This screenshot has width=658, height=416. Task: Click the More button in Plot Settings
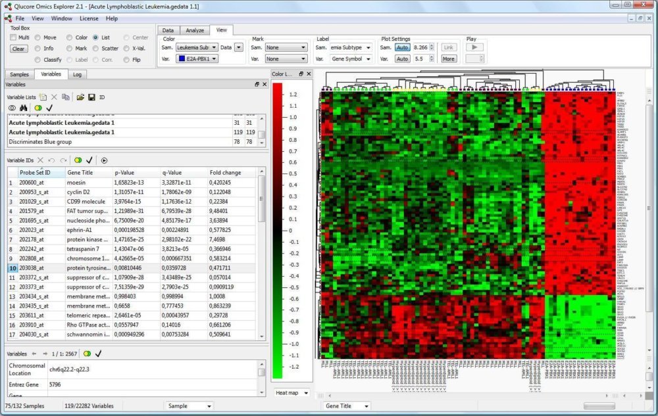[x=448, y=59]
